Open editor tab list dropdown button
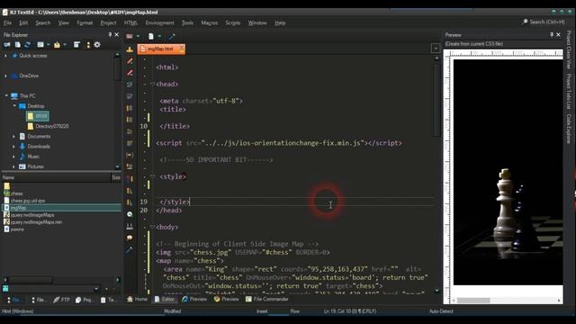Image resolution: width=576 pixels, height=324 pixels. pyautogui.click(x=436, y=48)
